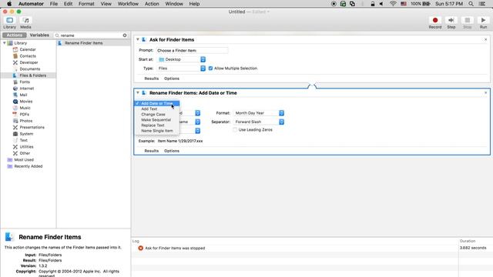This screenshot has height=277, width=493.
Task: Open the Action menu
Action: tap(152, 4)
